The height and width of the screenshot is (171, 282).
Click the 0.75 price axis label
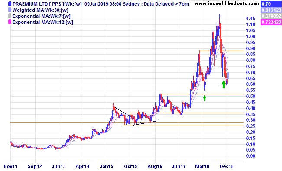coord(251,66)
